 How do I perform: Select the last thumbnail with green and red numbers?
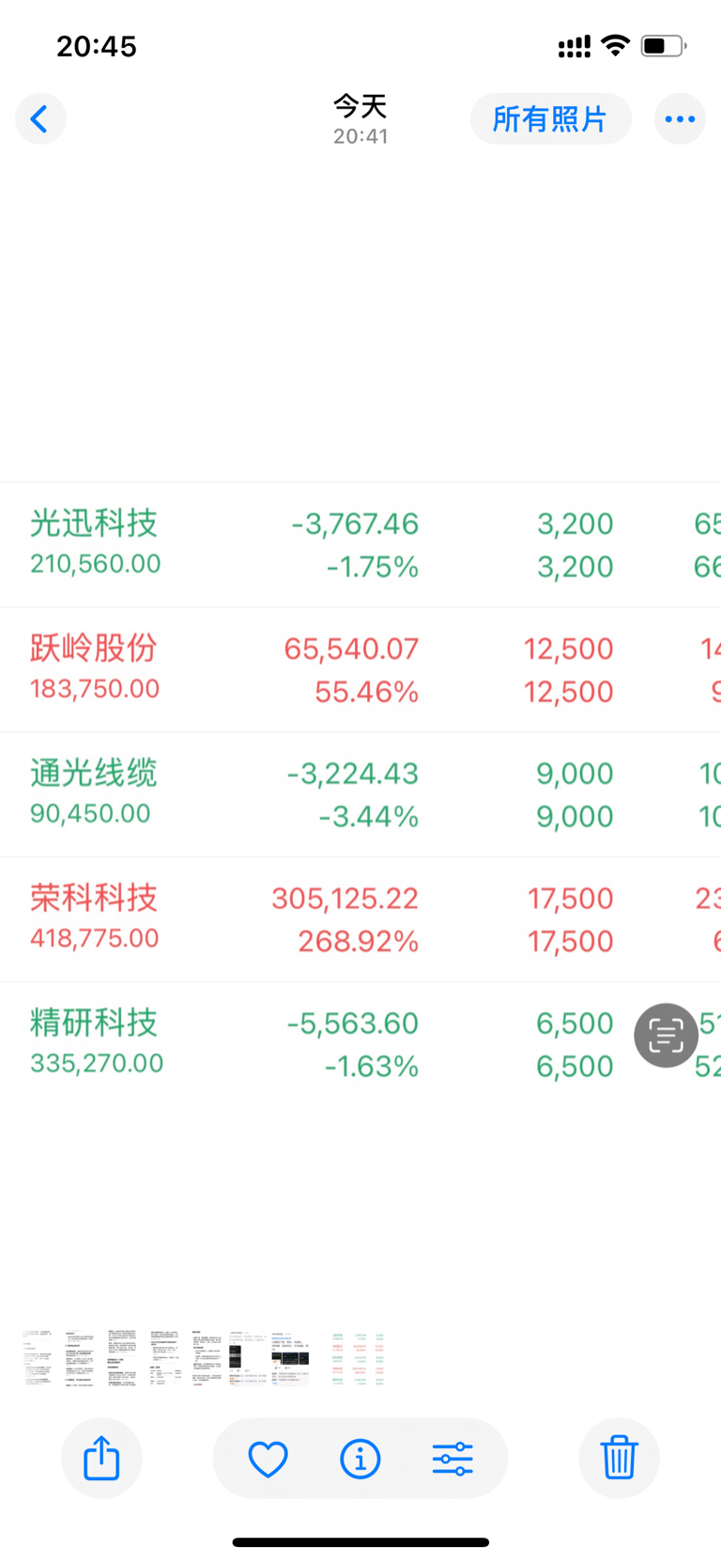[x=358, y=1359]
